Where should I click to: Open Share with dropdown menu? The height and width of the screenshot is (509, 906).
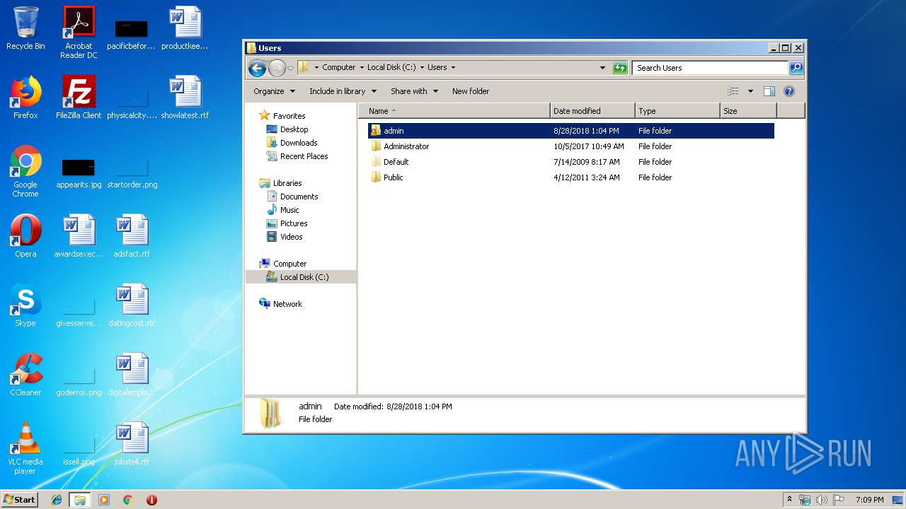pyautogui.click(x=415, y=91)
